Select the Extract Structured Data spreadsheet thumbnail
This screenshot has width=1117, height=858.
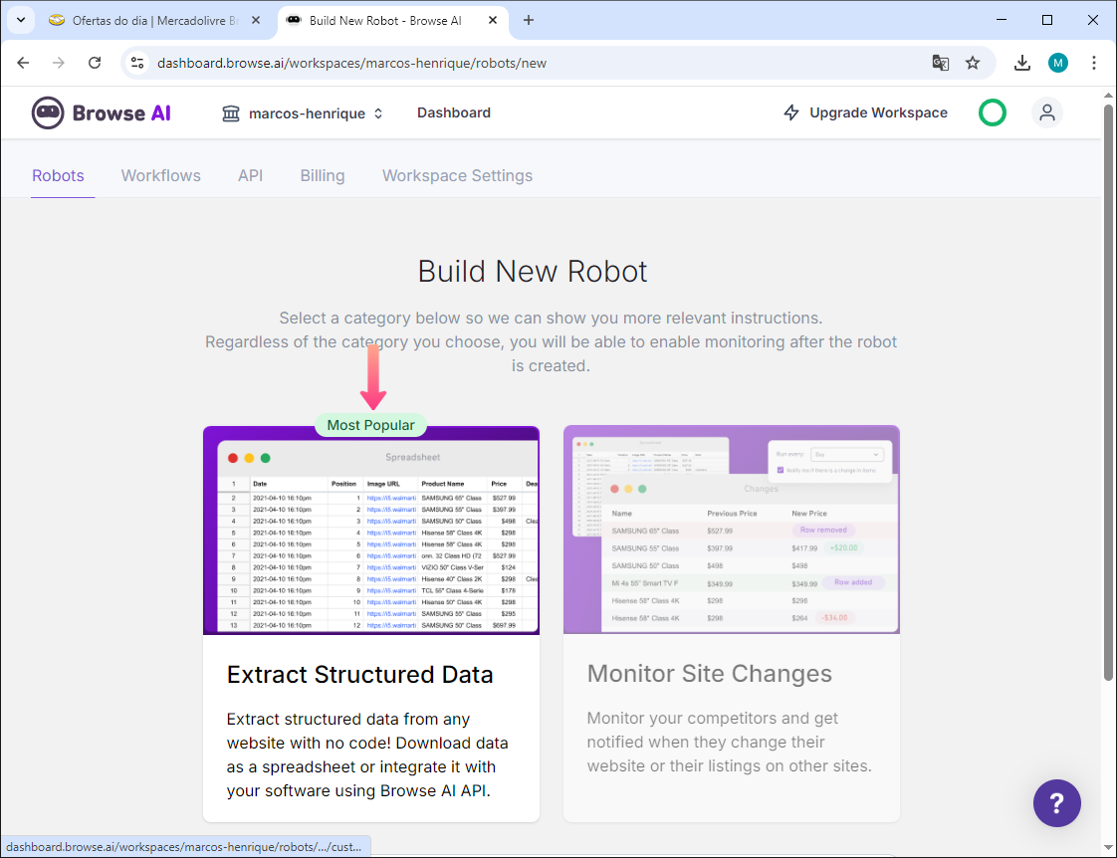371,532
